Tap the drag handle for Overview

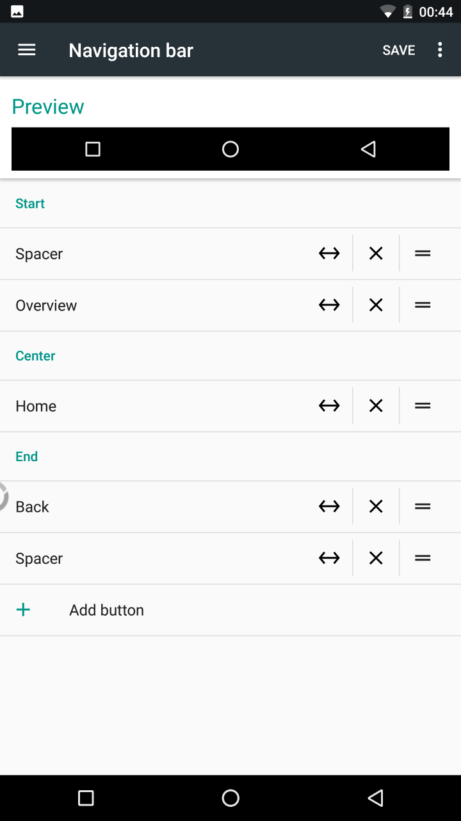point(423,305)
